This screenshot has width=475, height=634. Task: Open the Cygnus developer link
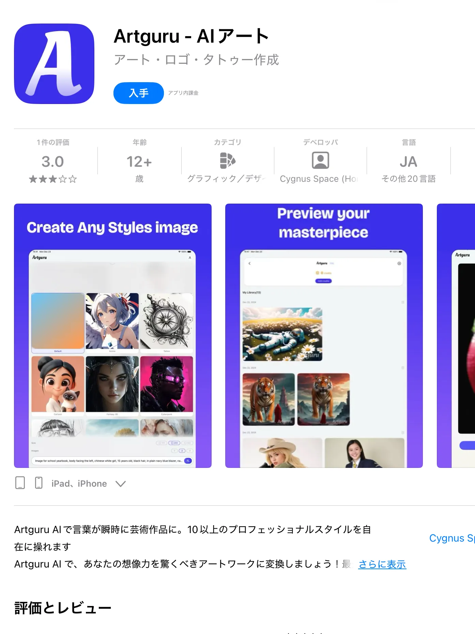tap(452, 538)
